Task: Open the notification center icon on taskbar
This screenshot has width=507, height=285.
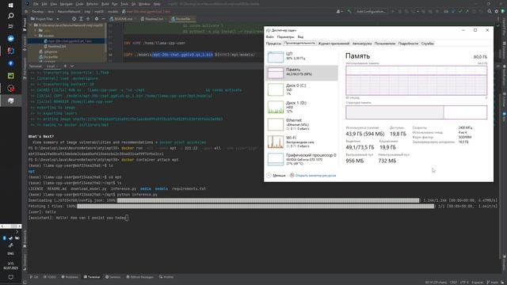Action: 10,277
